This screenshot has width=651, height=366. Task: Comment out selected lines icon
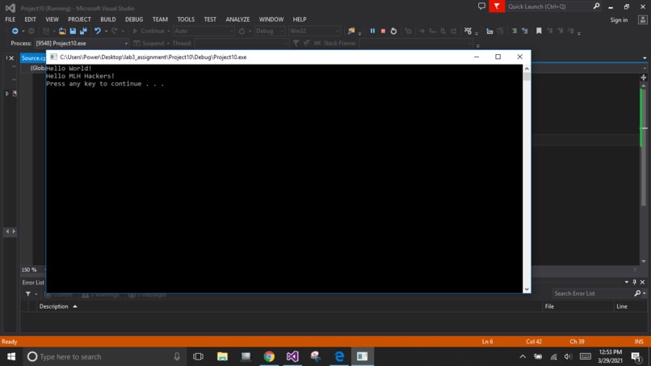pyautogui.click(x=514, y=32)
